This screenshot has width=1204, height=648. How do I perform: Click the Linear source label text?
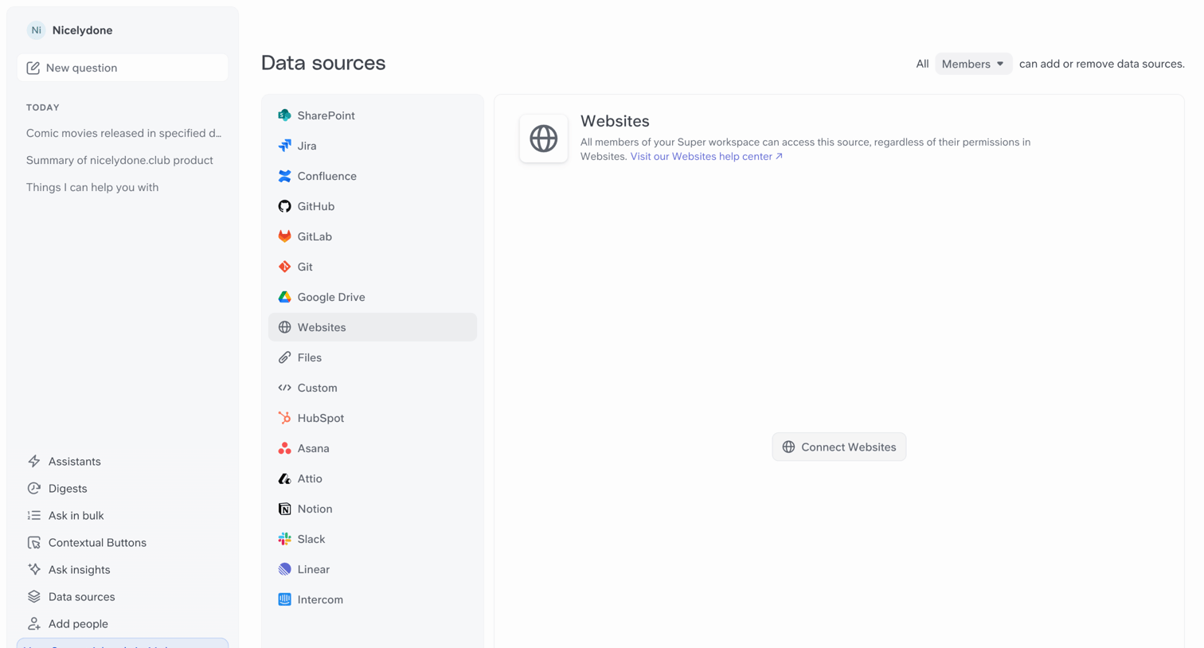[314, 569]
